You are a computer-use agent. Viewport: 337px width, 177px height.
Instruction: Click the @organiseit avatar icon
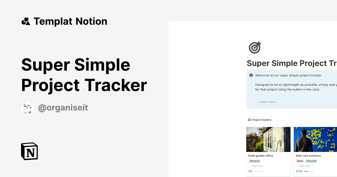[27, 108]
